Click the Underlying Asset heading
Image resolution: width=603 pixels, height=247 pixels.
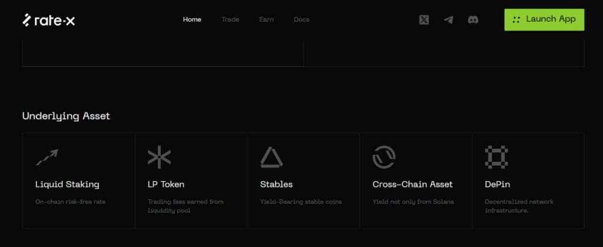[x=66, y=116]
